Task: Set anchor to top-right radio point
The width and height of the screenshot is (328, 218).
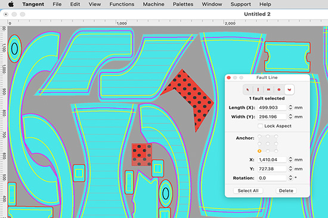Action: click(x=276, y=136)
